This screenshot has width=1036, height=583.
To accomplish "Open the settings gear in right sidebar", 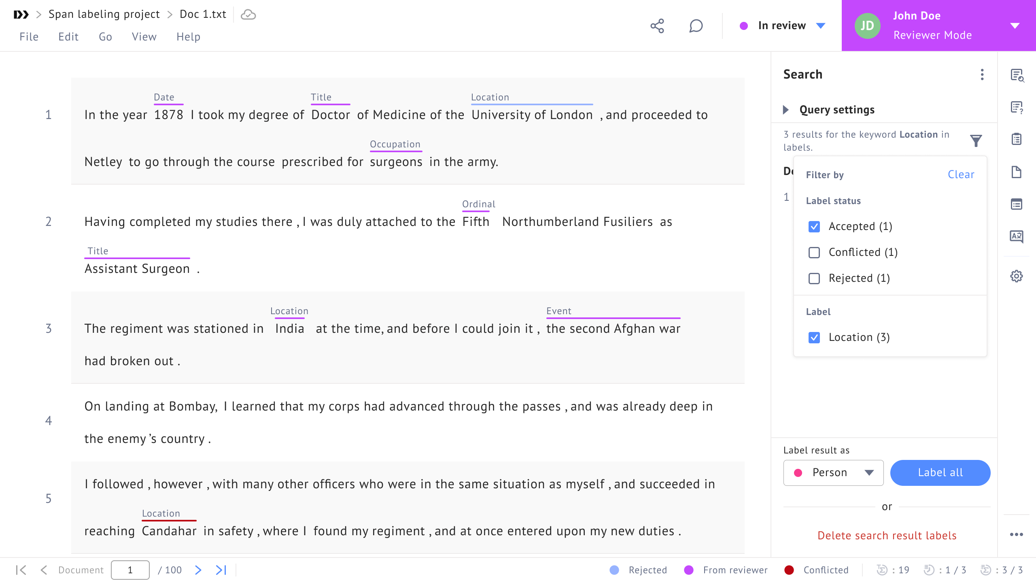I will point(1016,277).
